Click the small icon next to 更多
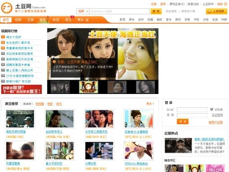 tap(87, 20)
